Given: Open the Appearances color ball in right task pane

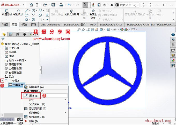Looking at the screenshot, I should point(173,60).
